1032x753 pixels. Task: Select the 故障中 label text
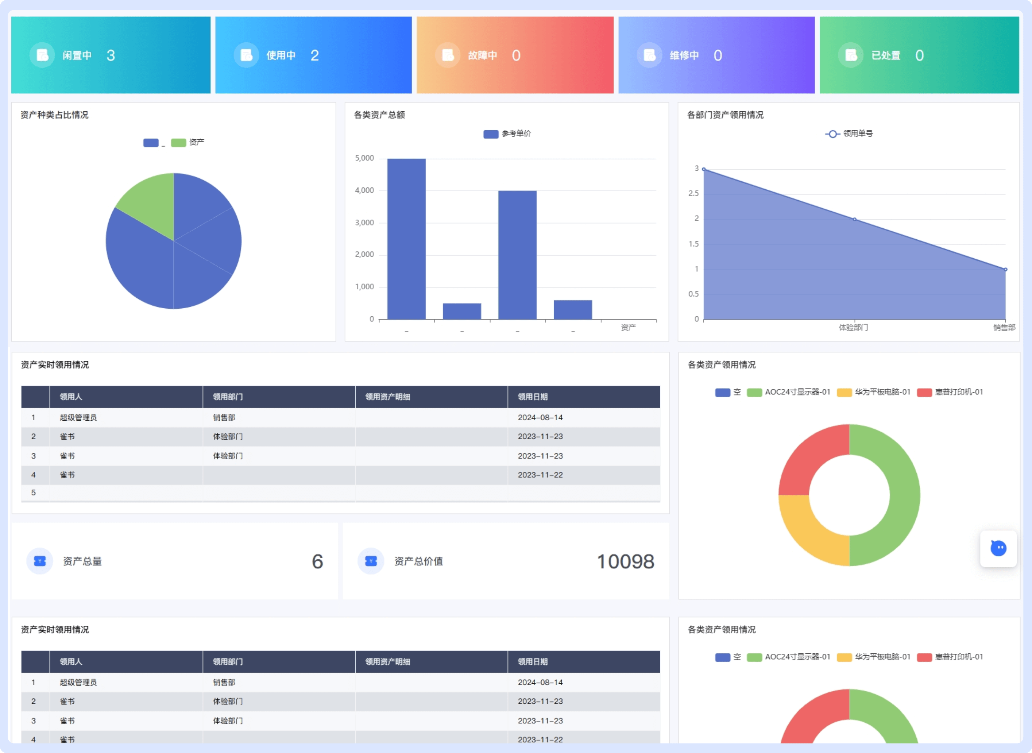pos(483,55)
